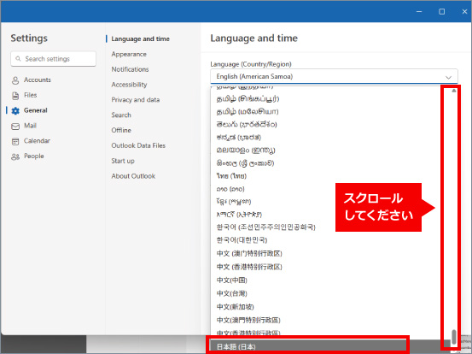Open the Search subsection
The height and width of the screenshot is (354, 472).
[x=121, y=115]
